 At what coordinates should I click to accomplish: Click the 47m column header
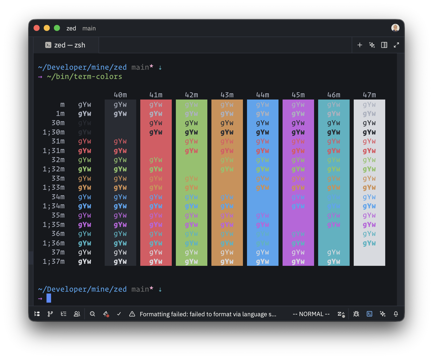(x=369, y=95)
